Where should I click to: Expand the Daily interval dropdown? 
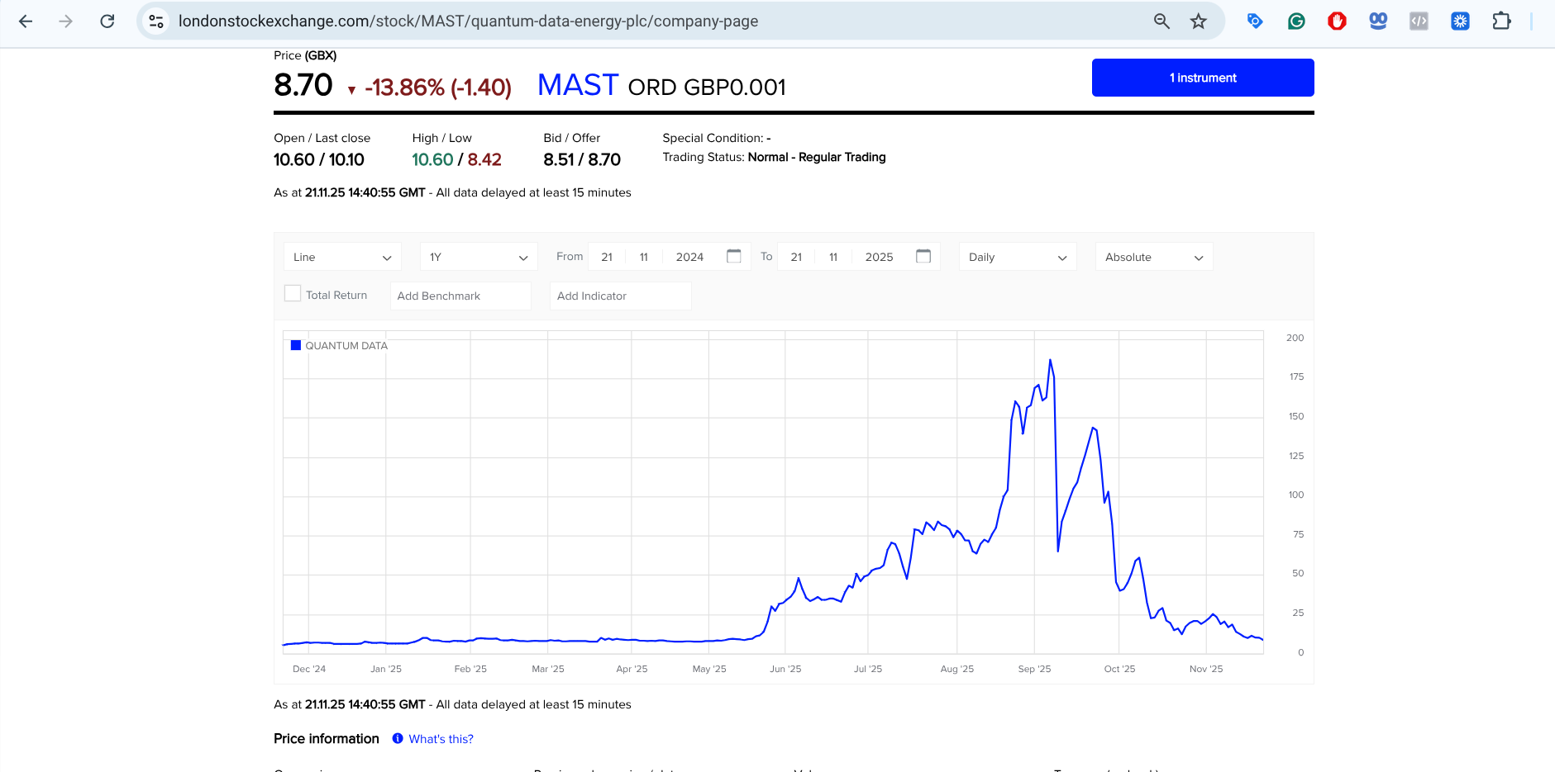point(1018,257)
